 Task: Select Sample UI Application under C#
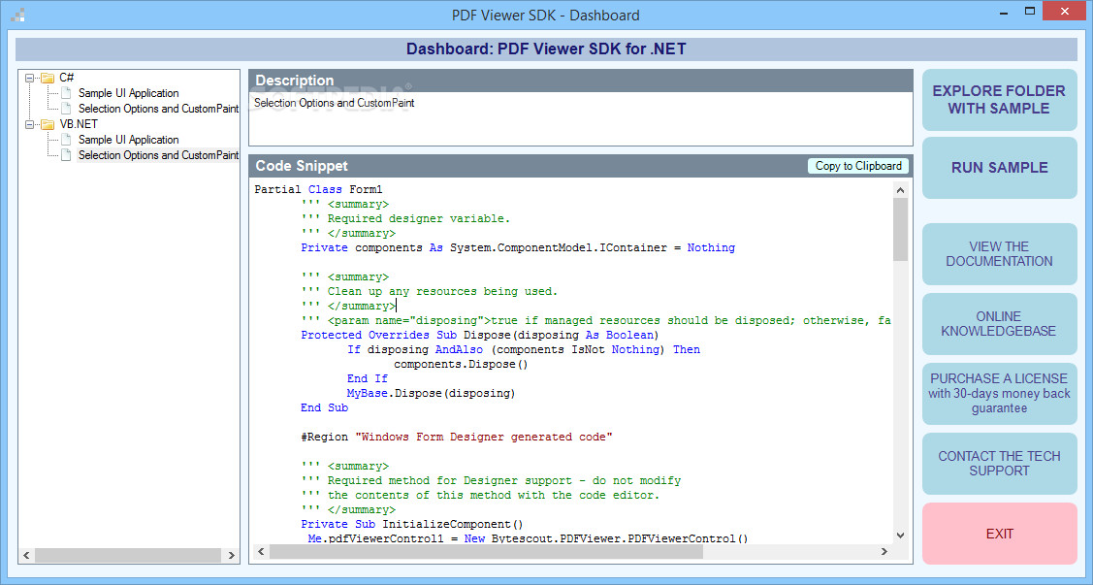pos(128,93)
